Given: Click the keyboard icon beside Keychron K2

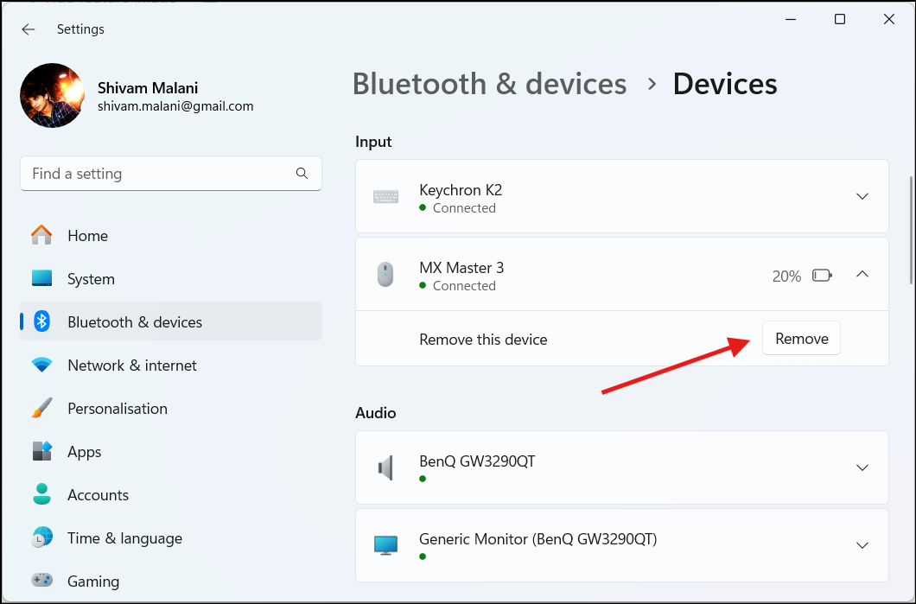Looking at the screenshot, I should (x=385, y=196).
